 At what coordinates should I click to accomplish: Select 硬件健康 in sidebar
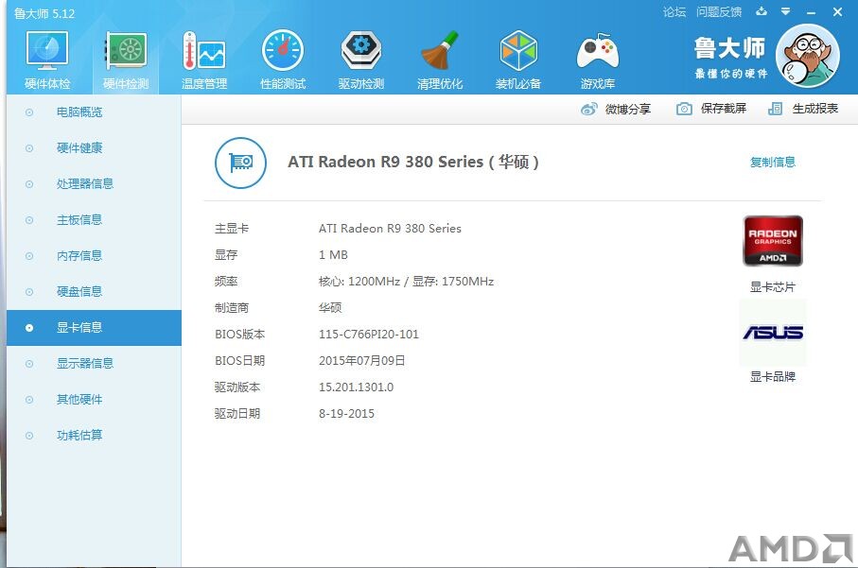point(94,148)
